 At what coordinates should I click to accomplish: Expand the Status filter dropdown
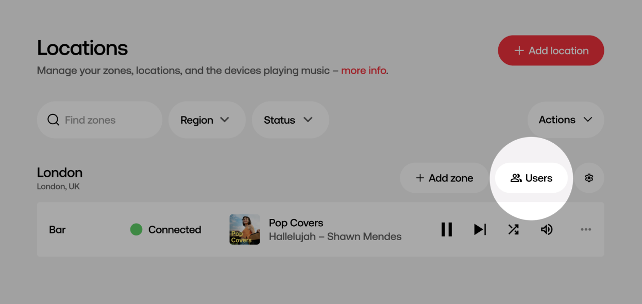[290, 120]
